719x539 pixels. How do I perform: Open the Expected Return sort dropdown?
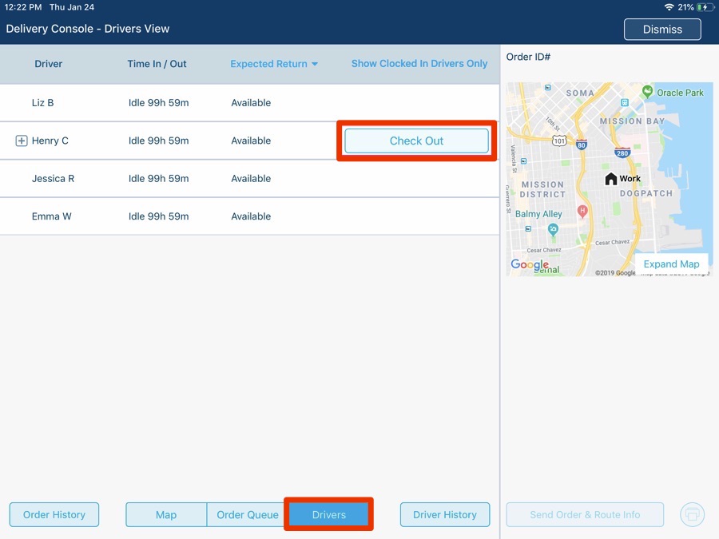[x=274, y=63]
